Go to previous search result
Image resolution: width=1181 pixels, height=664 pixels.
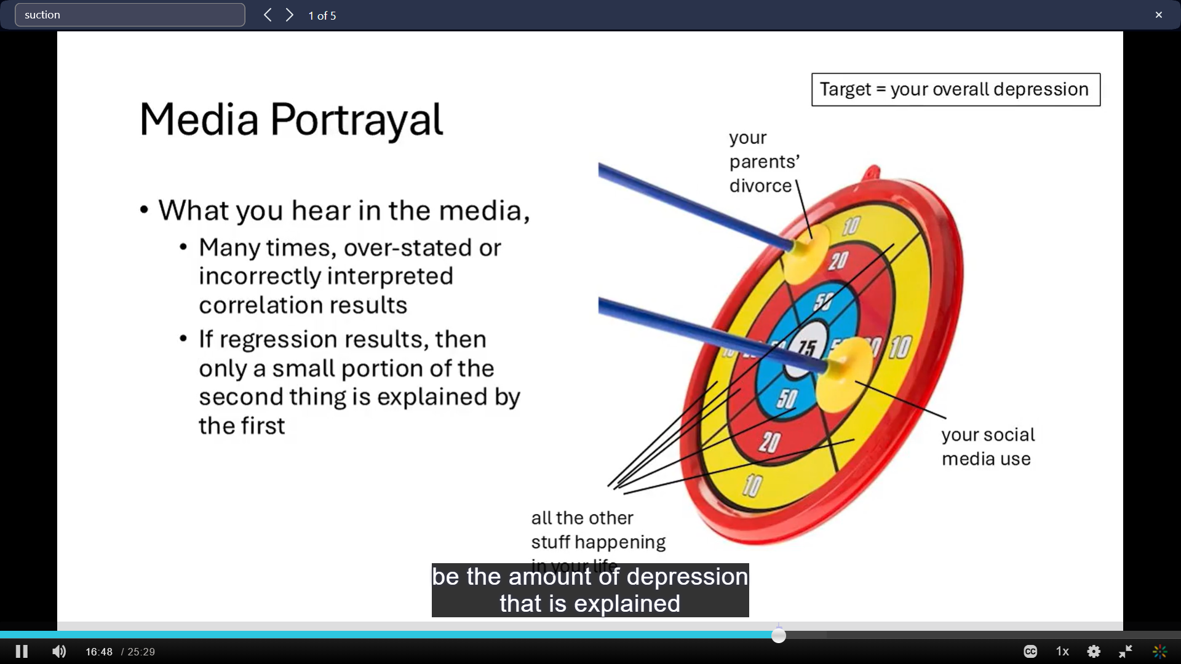pos(268,15)
